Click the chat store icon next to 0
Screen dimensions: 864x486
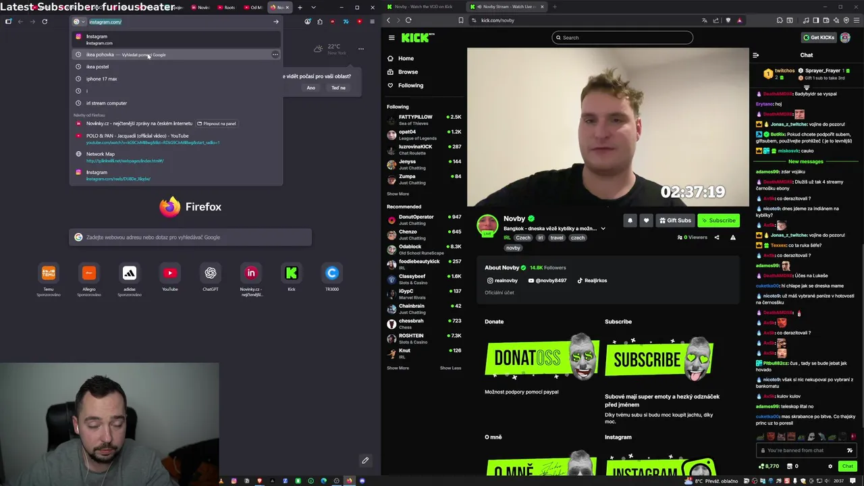(788, 466)
